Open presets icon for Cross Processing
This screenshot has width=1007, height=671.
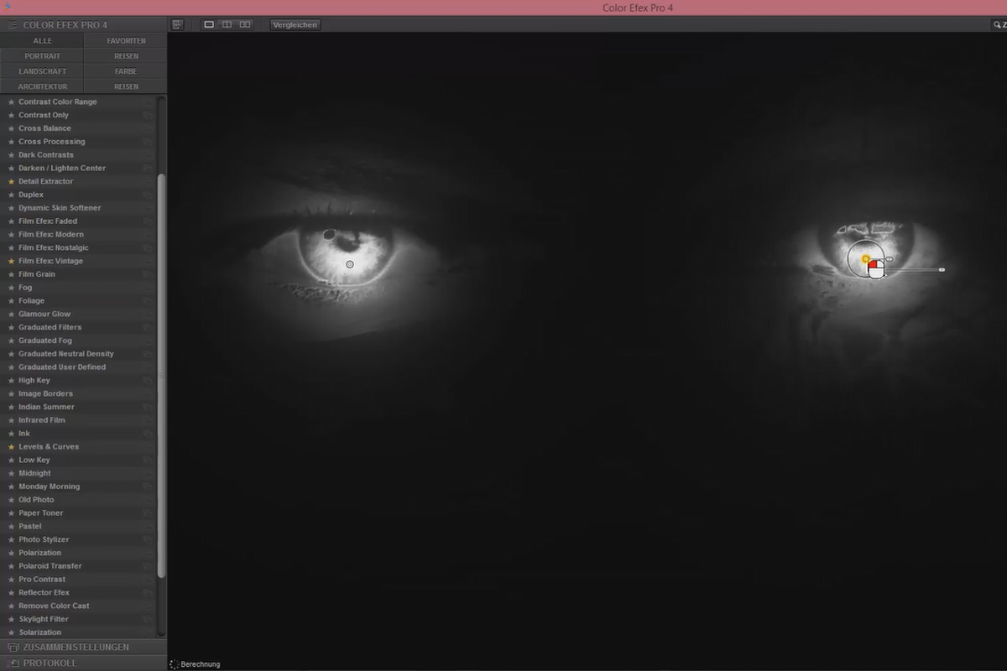pos(148,142)
